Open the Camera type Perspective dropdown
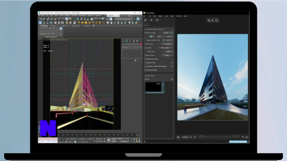 coord(167,44)
